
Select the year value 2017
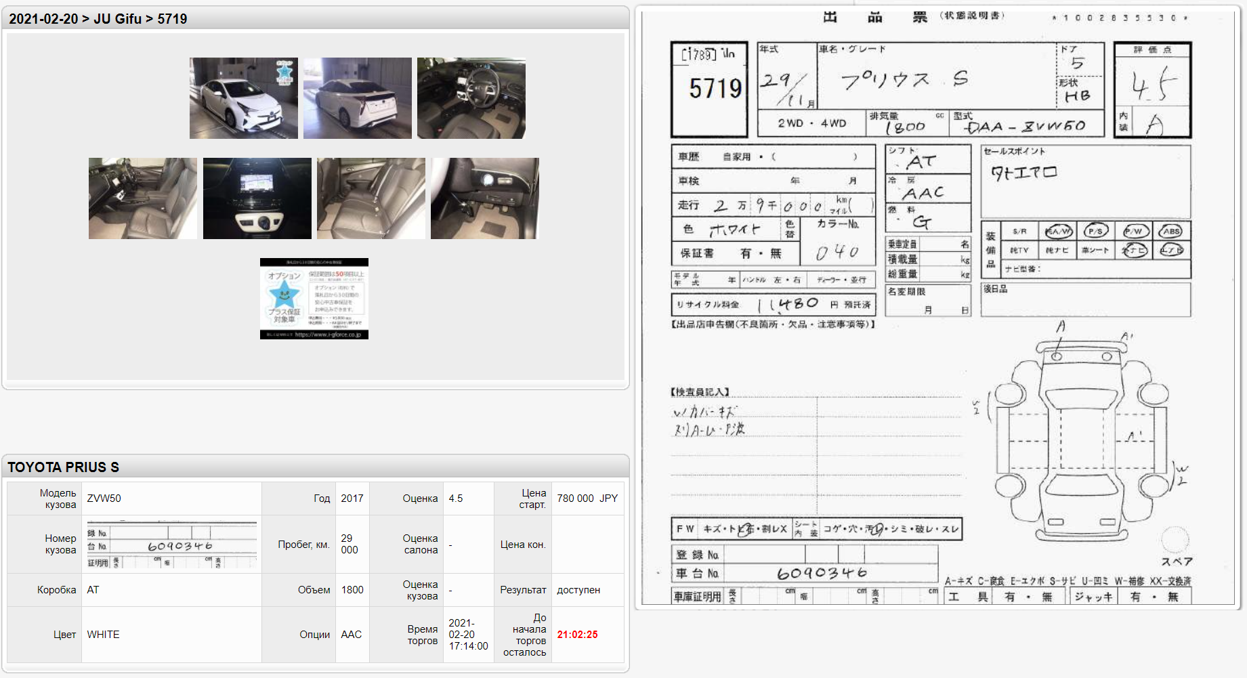coord(352,499)
